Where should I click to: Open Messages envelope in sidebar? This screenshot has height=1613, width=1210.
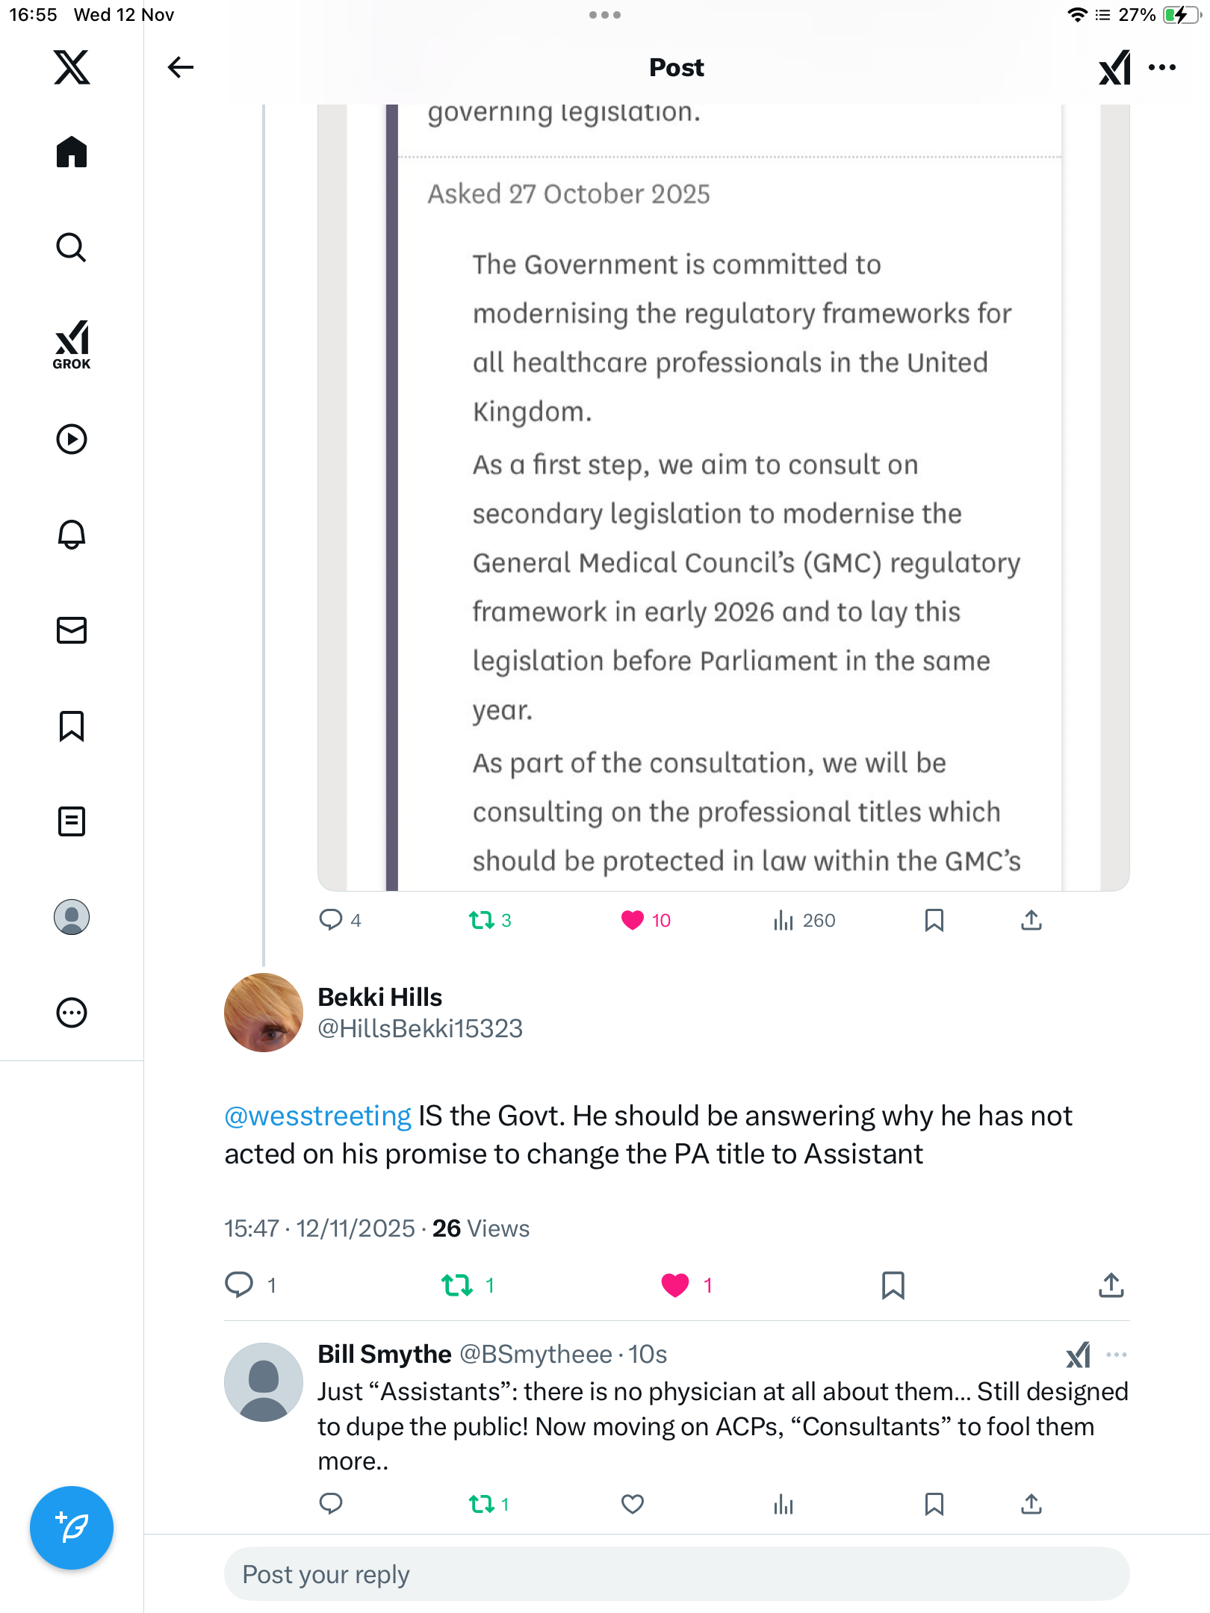(72, 630)
